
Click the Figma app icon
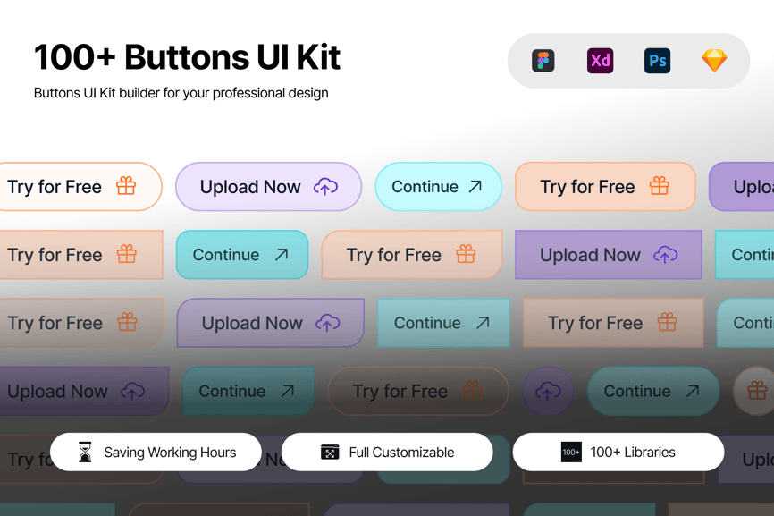(543, 61)
